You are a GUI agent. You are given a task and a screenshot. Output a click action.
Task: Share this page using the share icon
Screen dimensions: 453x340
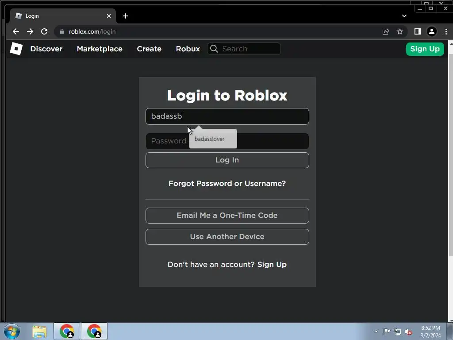pyautogui.click(x=386, y=31)
